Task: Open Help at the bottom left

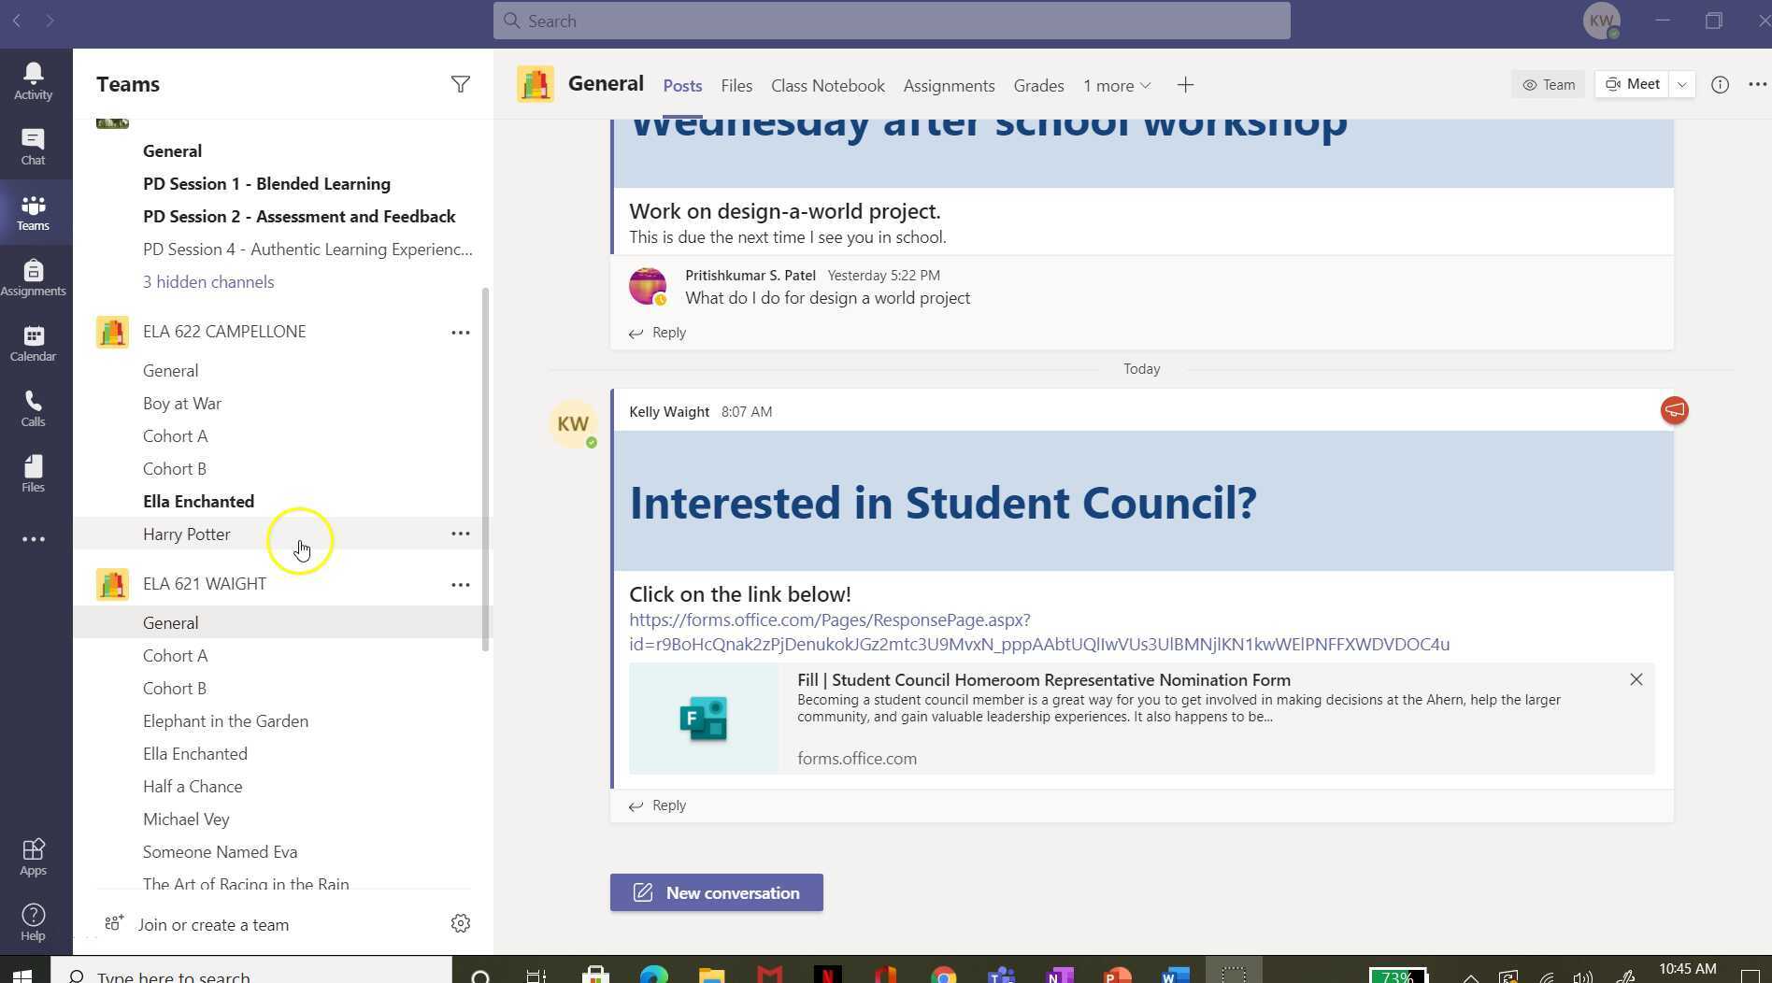Action: (33, 920)
